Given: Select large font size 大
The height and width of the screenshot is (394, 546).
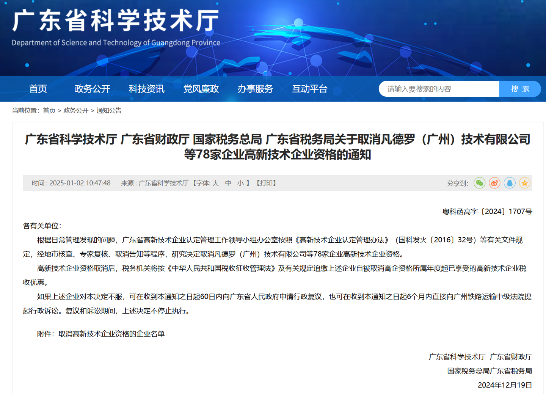Looking at the screenshot, I should pyautogui.click(x=217, y=183).
